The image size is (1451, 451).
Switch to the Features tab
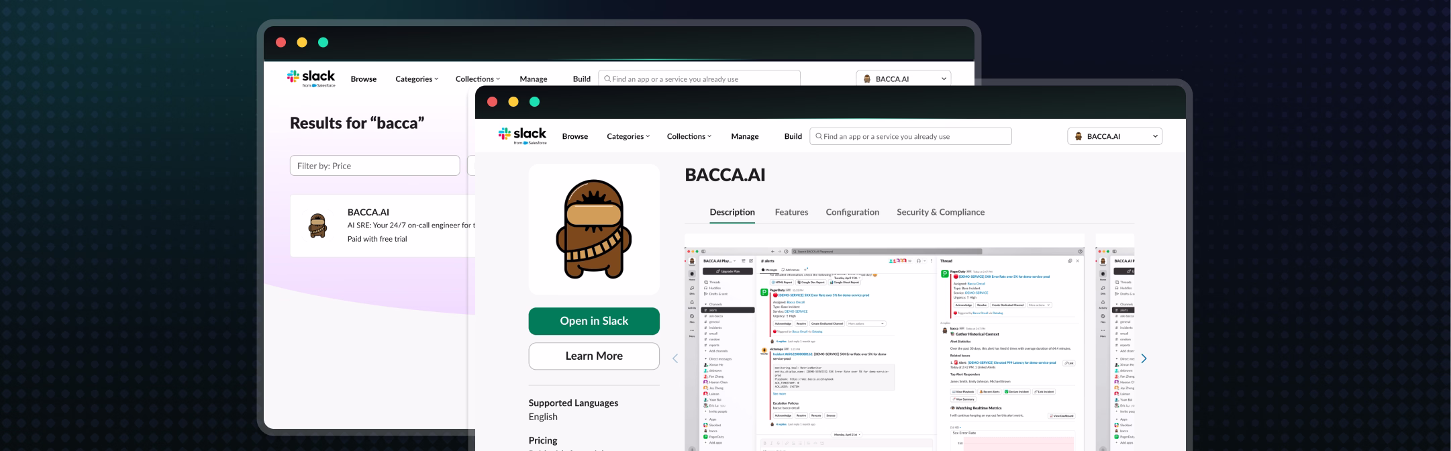pos(791,212)
